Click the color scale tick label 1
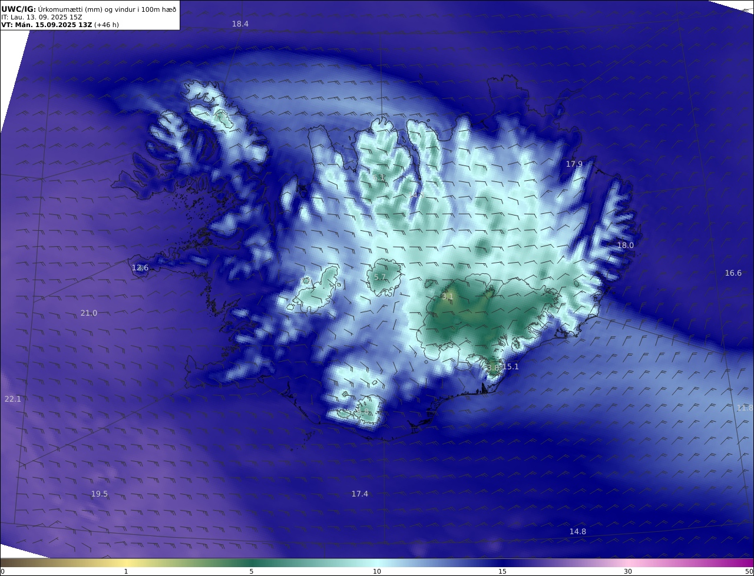Viewport: 754px width, 576px height. pyautogui.click(x=126, y=571)
